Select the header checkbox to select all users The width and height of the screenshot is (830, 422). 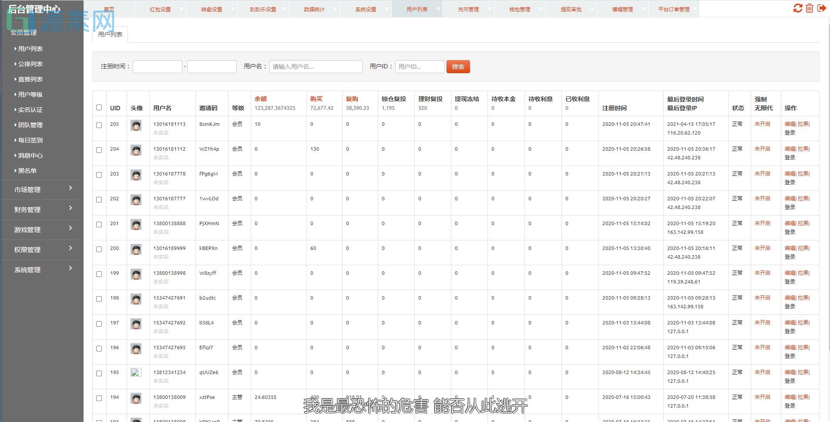point(99,107)
